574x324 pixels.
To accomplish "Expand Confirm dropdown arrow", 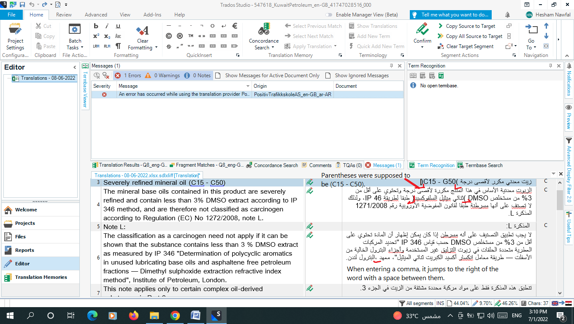I will [x=422, y=47].
